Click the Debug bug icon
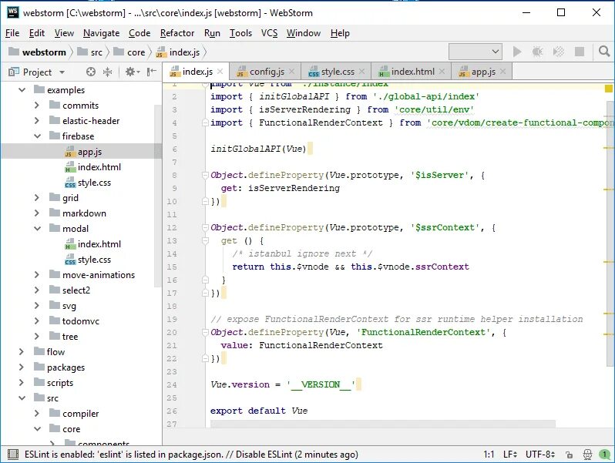This screenshot has width=615, height=463. 537,52
